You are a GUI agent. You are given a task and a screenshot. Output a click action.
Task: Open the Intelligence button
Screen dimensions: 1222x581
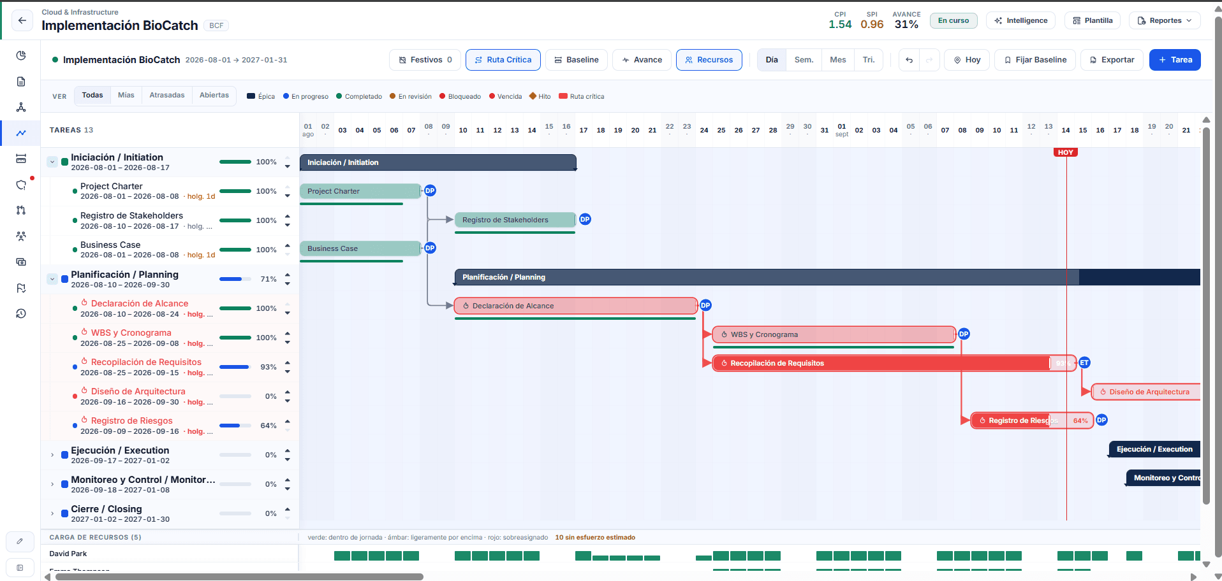click(1020, 20)
